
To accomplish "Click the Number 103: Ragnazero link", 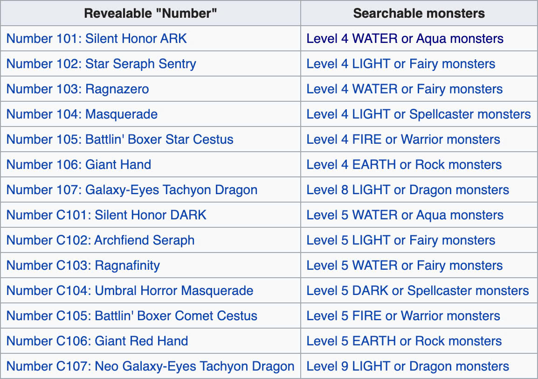I will click(x=77, y=89).
